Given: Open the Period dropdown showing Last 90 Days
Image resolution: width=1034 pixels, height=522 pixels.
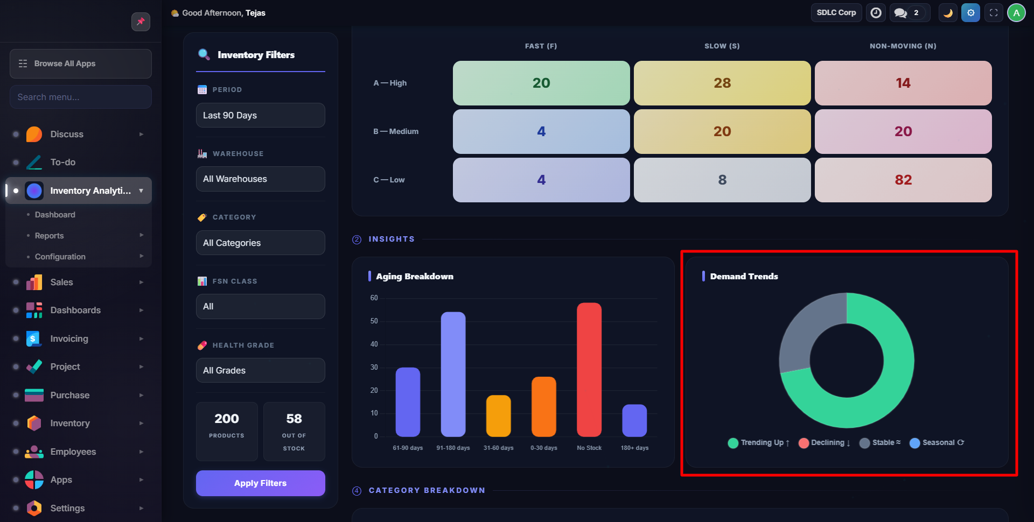Looking at the screenshot, I should [260, 115].
